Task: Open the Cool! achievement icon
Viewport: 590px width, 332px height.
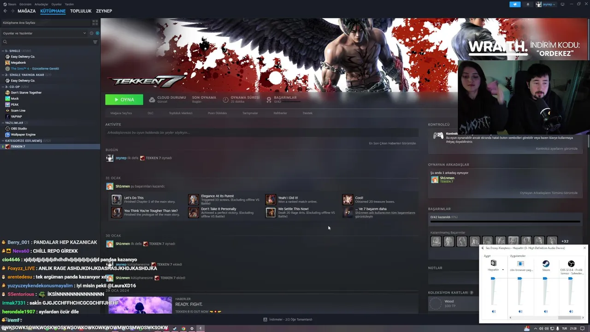Action: [x=348, y=199]
